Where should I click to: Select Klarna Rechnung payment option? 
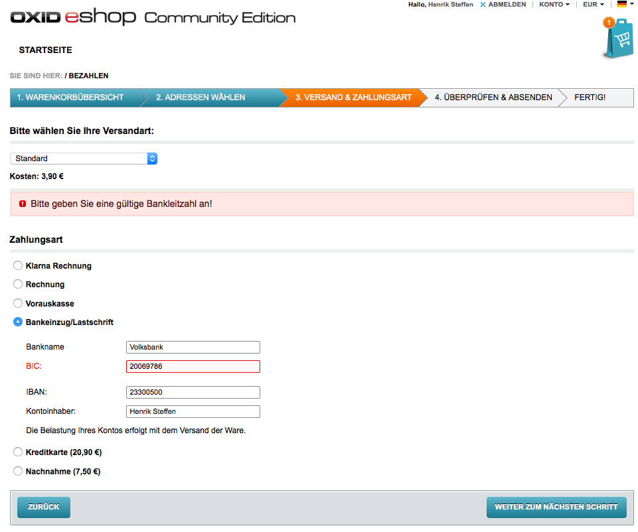pos(18,265)
